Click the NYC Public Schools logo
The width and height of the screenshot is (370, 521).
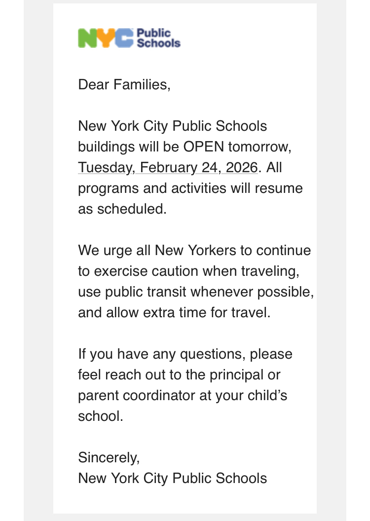click(x=129, y=38)
